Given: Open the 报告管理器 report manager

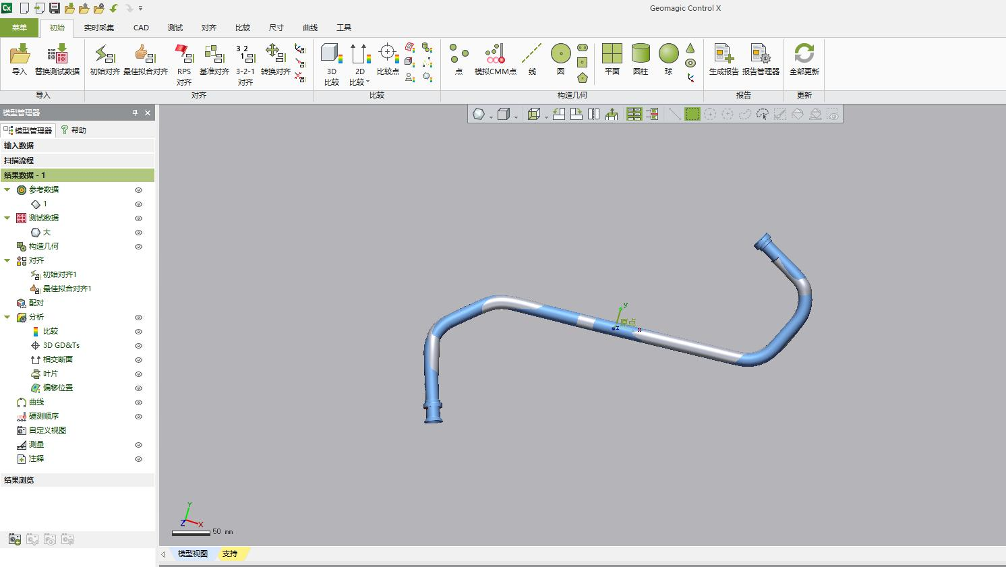Looking at the screenshot, I should [761, 59].
